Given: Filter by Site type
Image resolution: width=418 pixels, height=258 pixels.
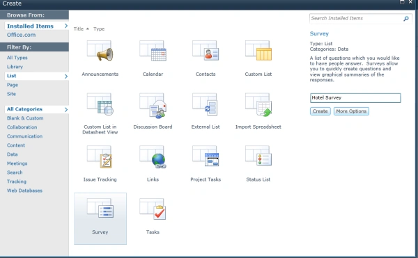Looking at the screenshot, I should 11,94.
